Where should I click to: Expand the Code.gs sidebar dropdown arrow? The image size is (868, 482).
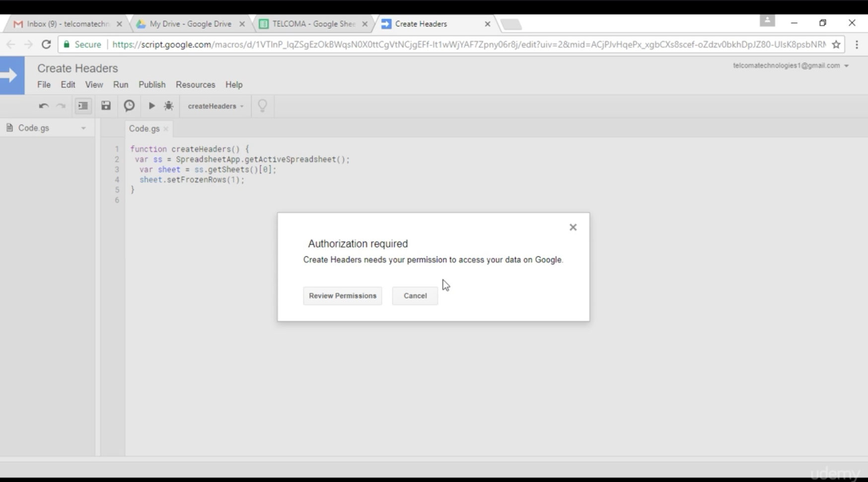[x=83, y=128]
